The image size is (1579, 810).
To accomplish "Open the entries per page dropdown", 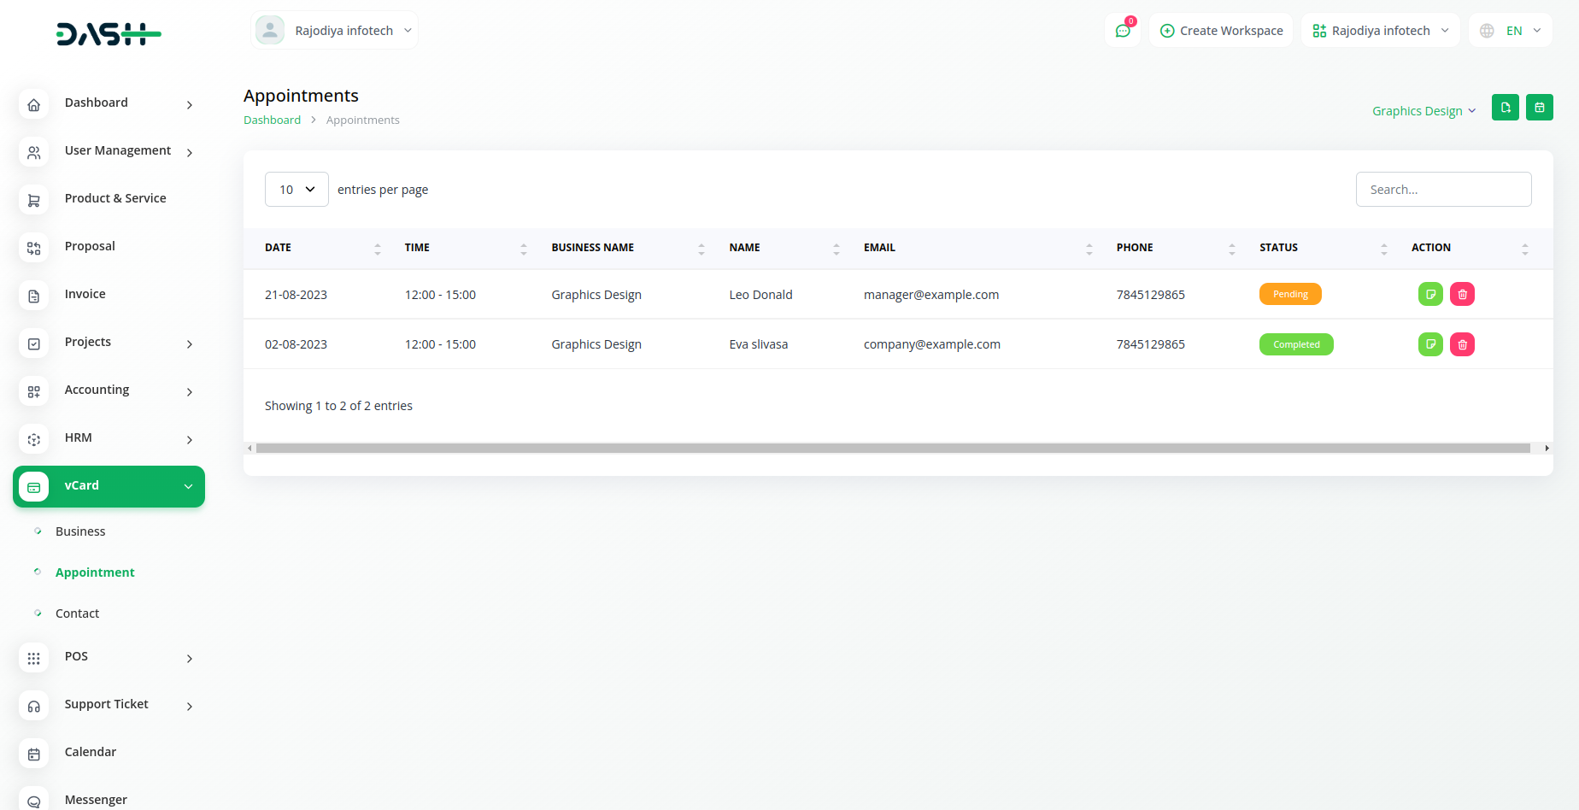I will [296, 190].
